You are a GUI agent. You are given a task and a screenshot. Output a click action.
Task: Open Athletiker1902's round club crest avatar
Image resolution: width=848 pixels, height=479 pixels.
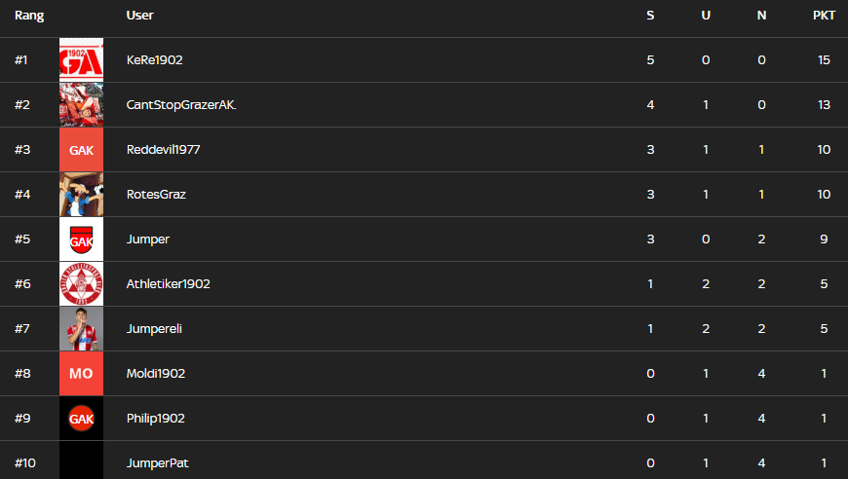pos(81,284)
